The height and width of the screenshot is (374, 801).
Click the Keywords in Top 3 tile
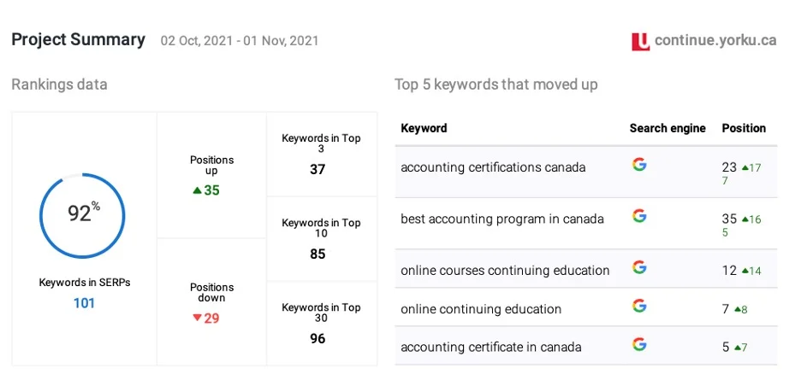pos(322,154)
